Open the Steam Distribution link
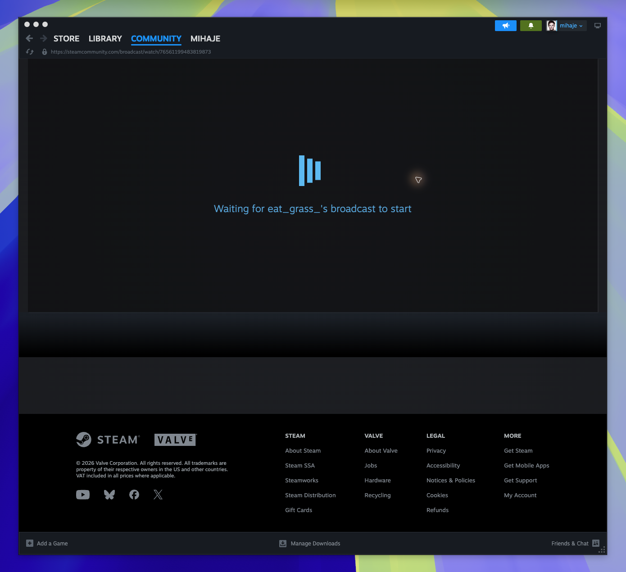Screen dimensions: 626x572 click(x=310, y=495)
